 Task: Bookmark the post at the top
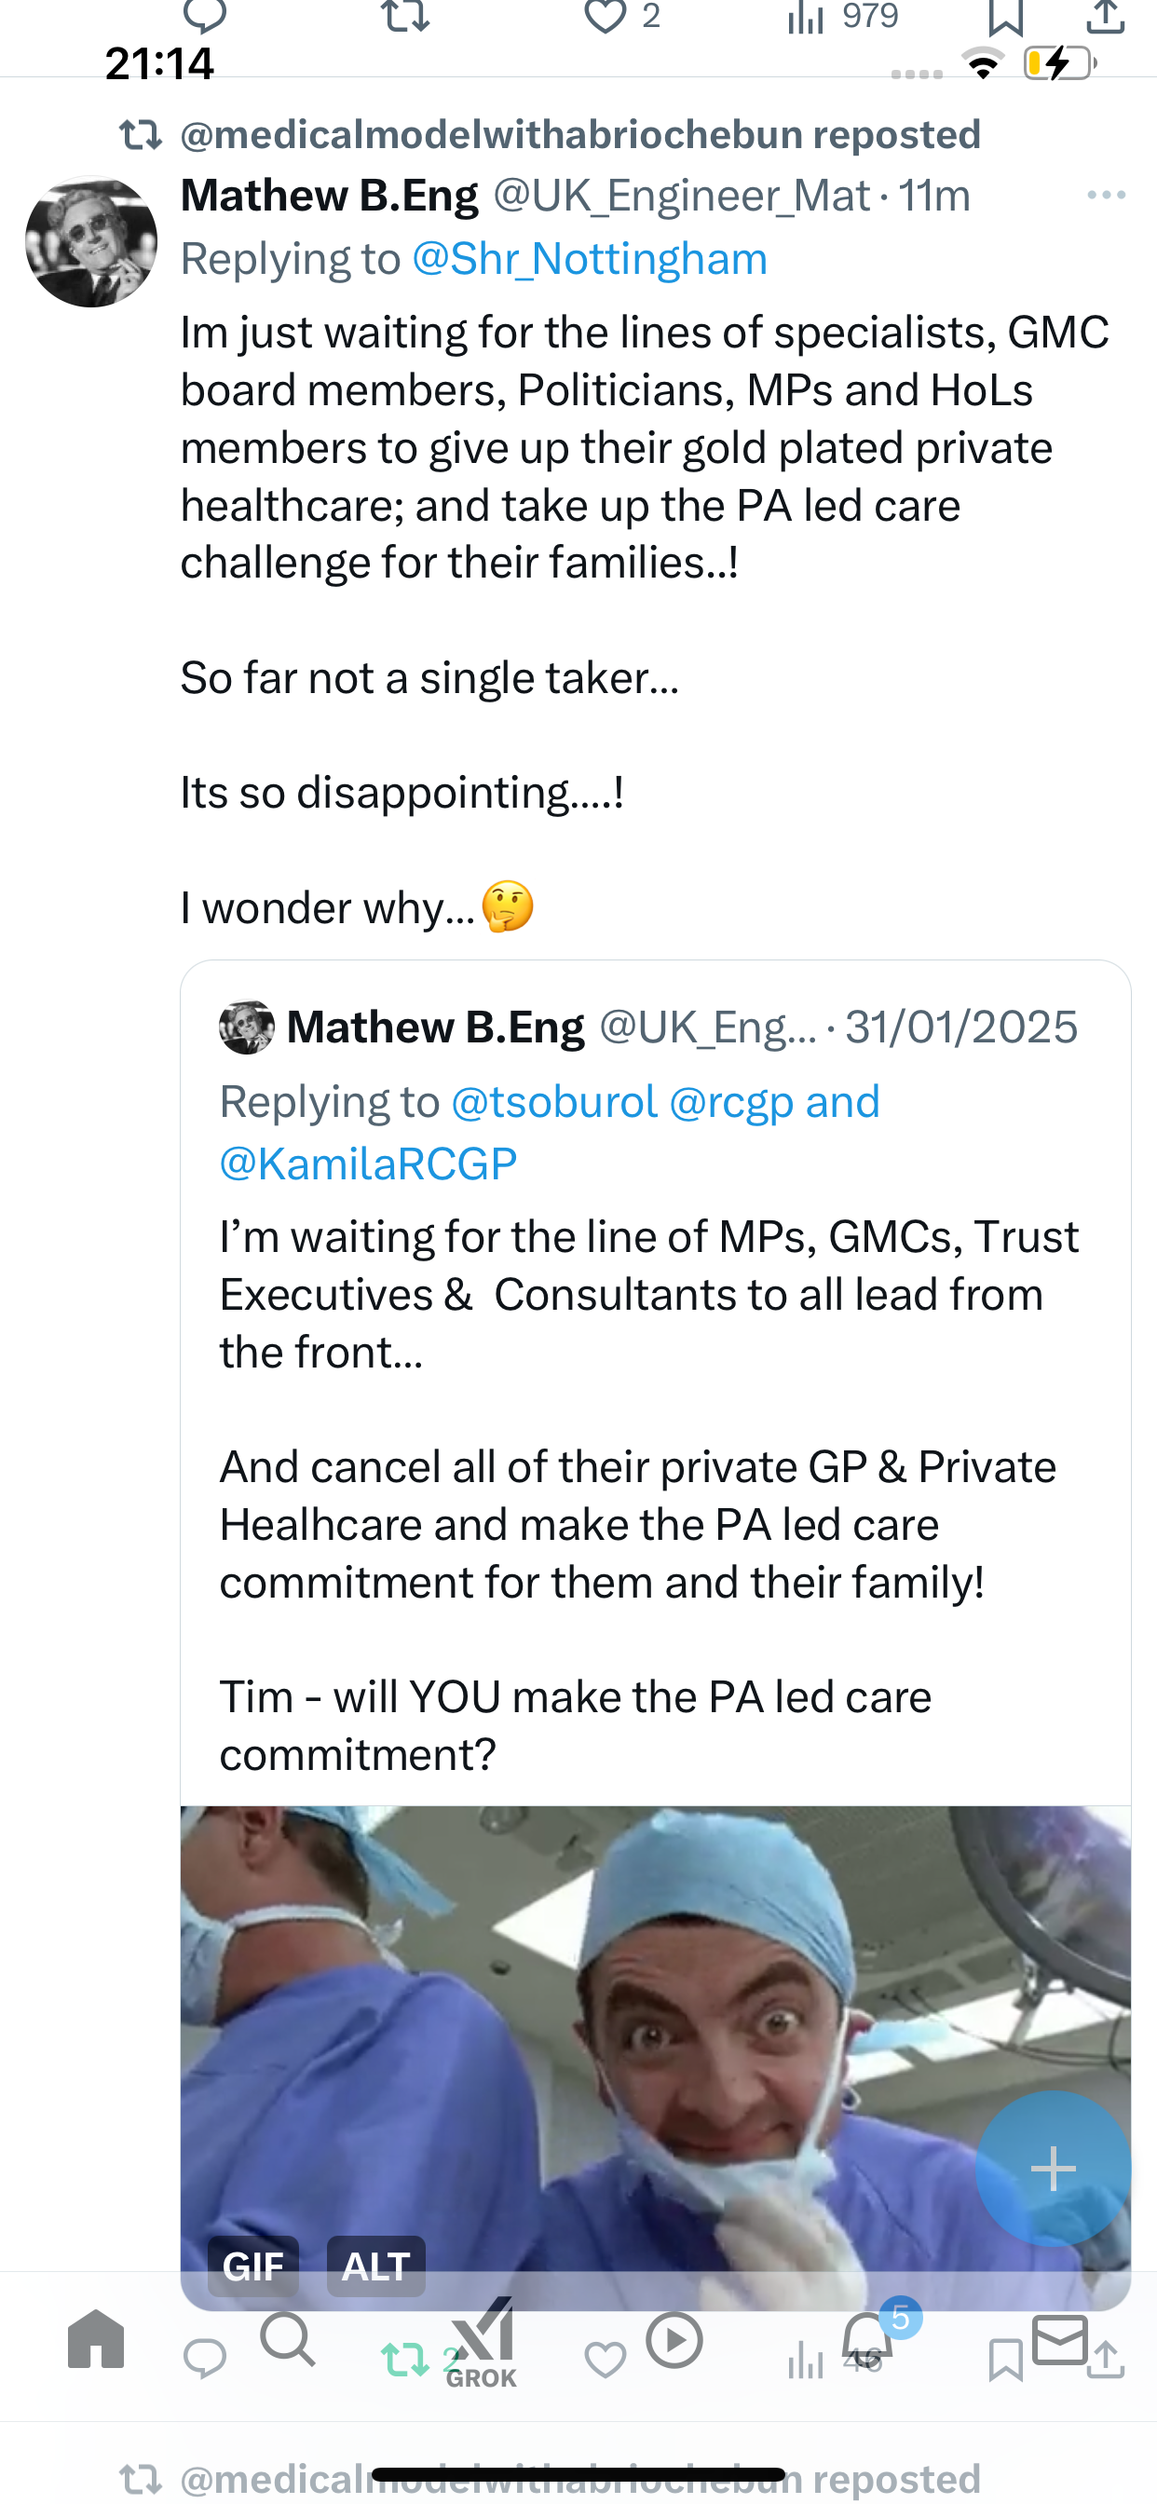(1005, 17)
